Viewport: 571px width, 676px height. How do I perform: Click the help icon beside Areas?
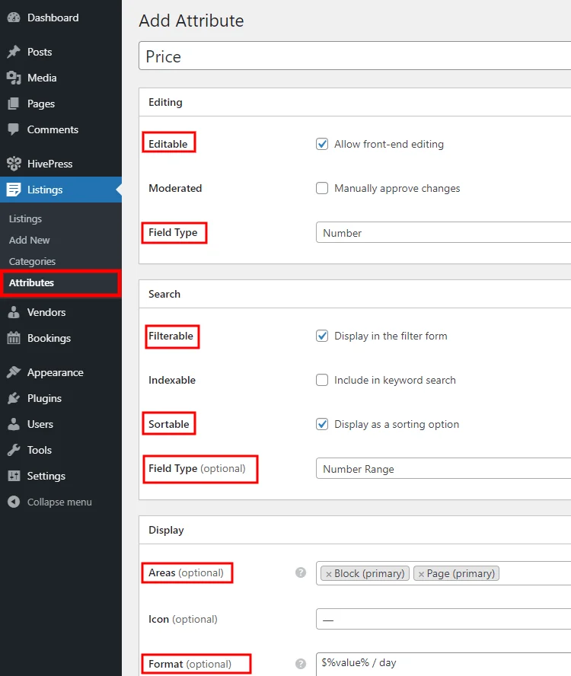coord(301,572)
